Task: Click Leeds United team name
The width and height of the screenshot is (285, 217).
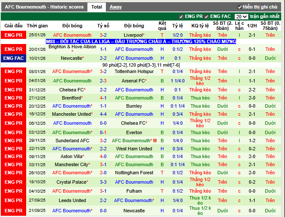Action: click(72, 200)
